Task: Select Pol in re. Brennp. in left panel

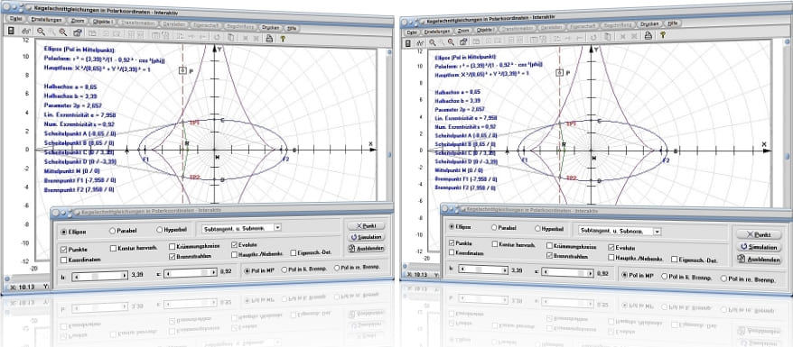Action: click(x=337, y=269)
